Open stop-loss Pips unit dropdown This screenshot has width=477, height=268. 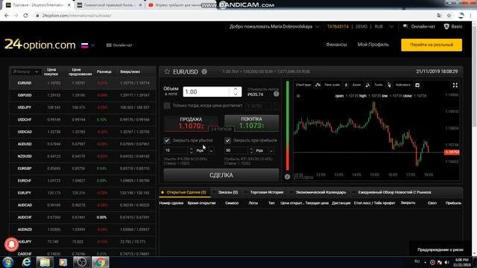[211, 150]
